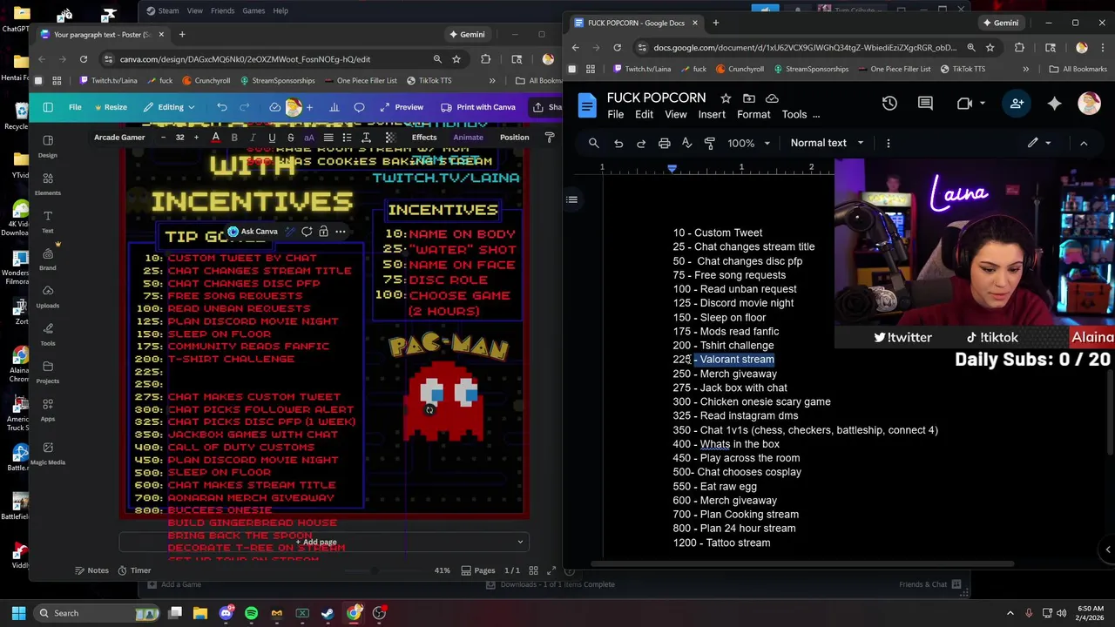
Task: Open Effects in Canva text toolbar
Action: click(424, 138)
